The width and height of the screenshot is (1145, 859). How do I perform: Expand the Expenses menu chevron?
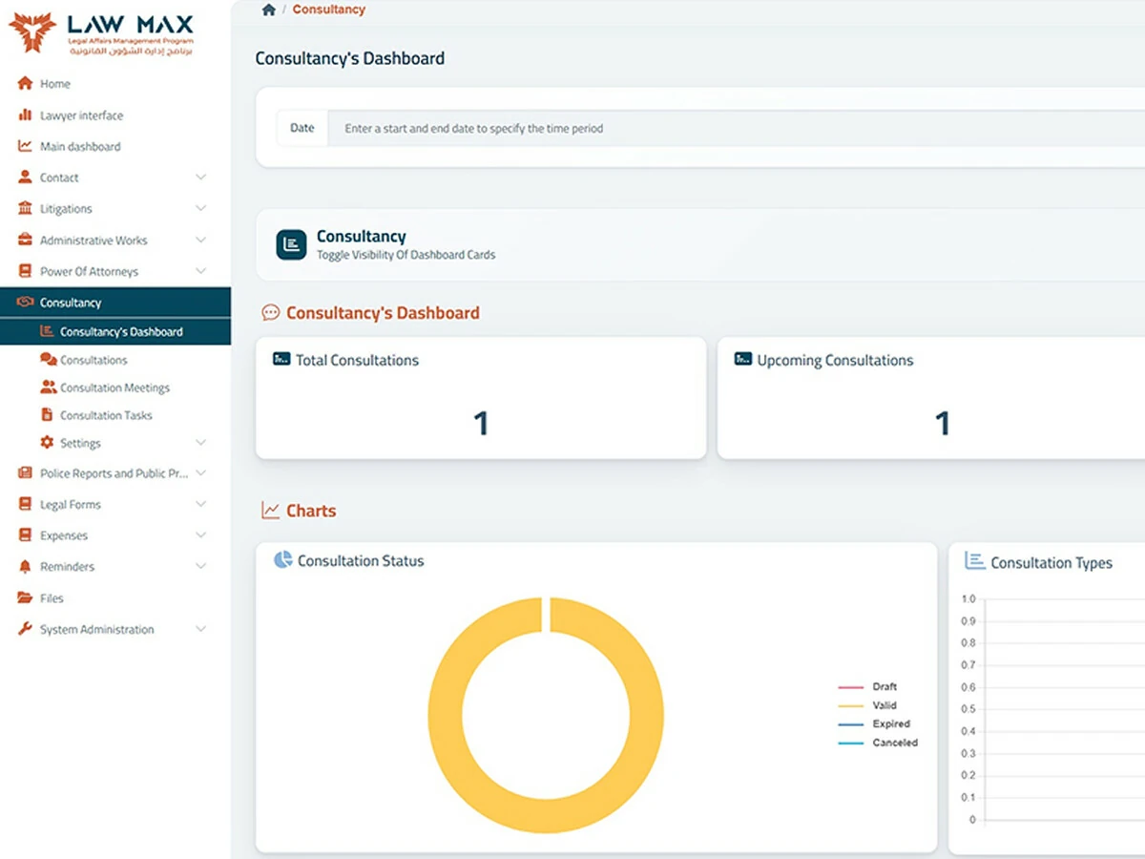[x=200, y=535]
